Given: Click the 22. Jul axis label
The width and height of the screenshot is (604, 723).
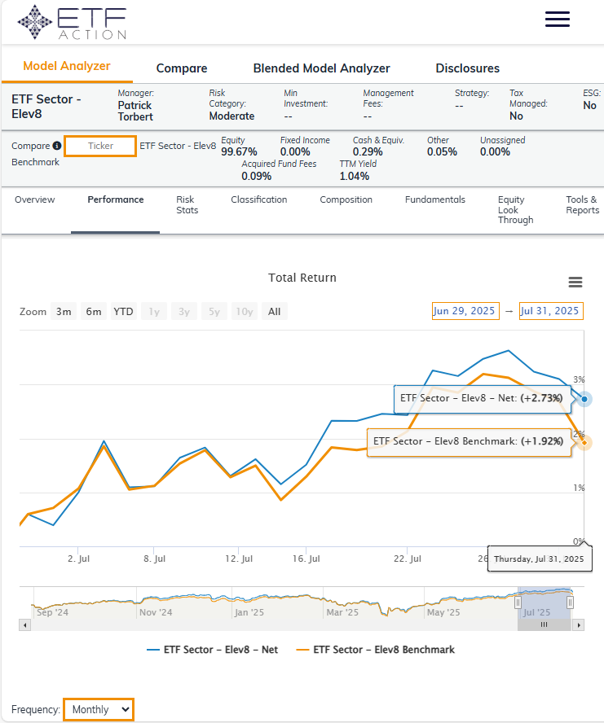Looking at the screenshot, I should tap(408, 559).
